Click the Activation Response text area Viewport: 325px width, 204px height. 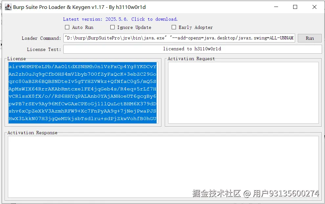tap(163, 167)
